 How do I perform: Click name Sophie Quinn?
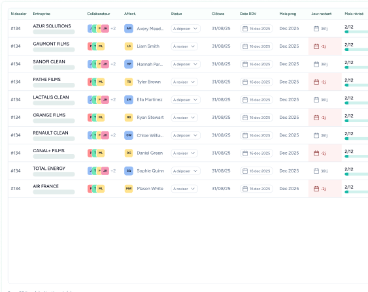click(x=150, y=170)
